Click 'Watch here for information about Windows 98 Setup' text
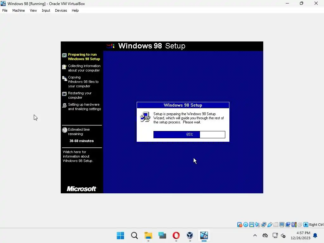 point(78,156)
